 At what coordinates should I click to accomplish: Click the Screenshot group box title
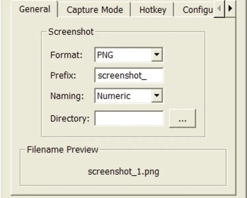[x=71, y=32]
